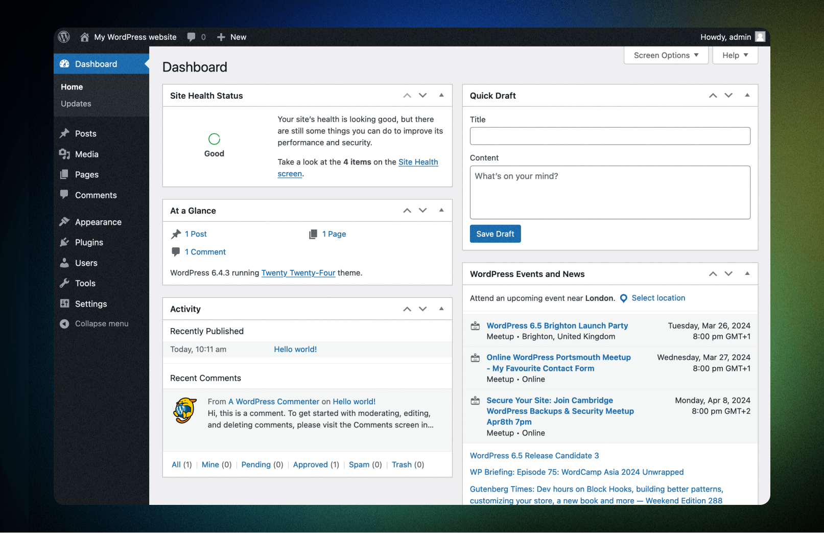Viewport: 824px width, 533px height.
Task: Click the Appearance brush icon in sidebar
Action: pos(64,222)
